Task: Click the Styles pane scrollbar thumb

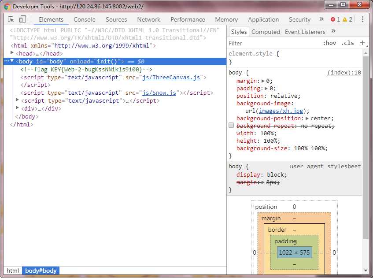Action: (366, 148)
